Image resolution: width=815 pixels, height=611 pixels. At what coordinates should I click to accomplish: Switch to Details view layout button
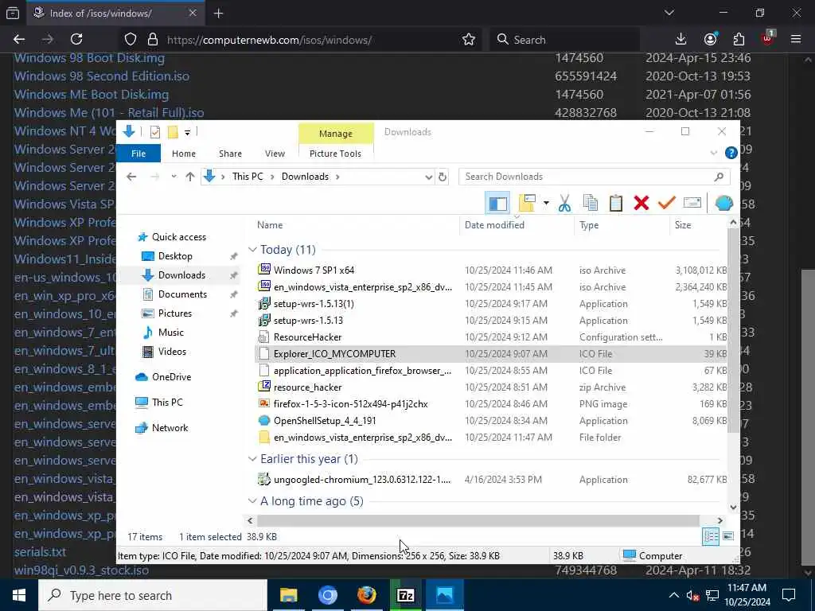coord(711,536)
